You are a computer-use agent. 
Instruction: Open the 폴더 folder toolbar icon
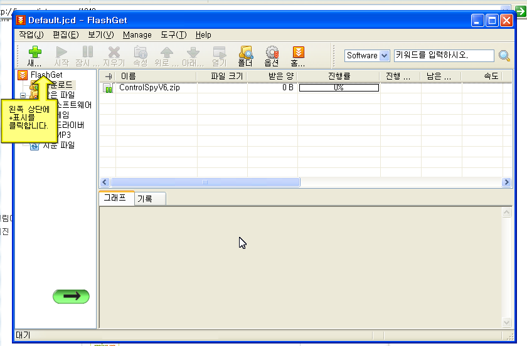point(245,56)
